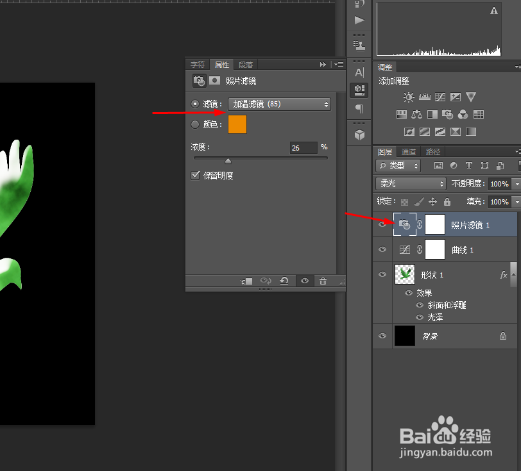Uncheck Preserve Luminosity checkbox

[x=195, y=175]
